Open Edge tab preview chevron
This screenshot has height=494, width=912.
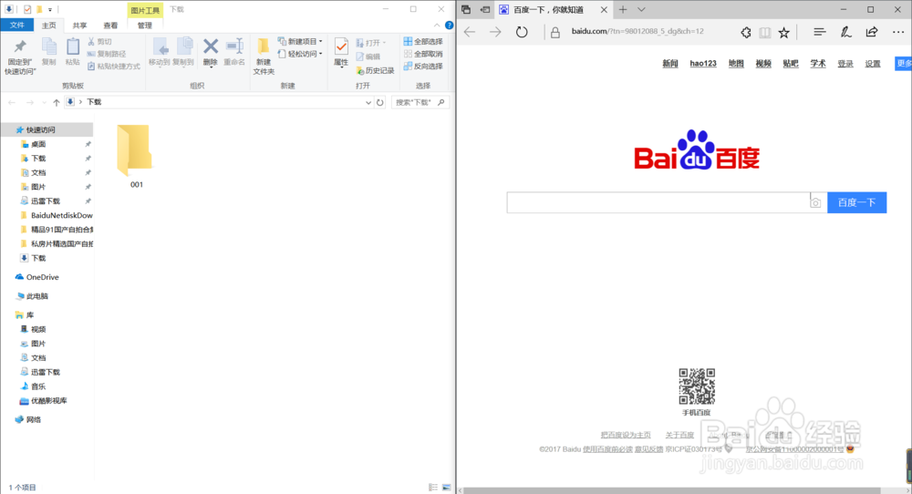tap(641, 9)
